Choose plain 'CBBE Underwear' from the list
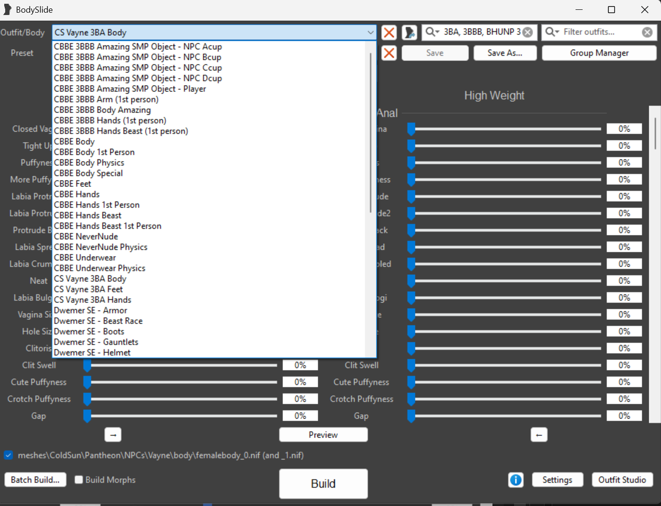The height and width of the screenshot is (506, 661). (x=85, y=257)
